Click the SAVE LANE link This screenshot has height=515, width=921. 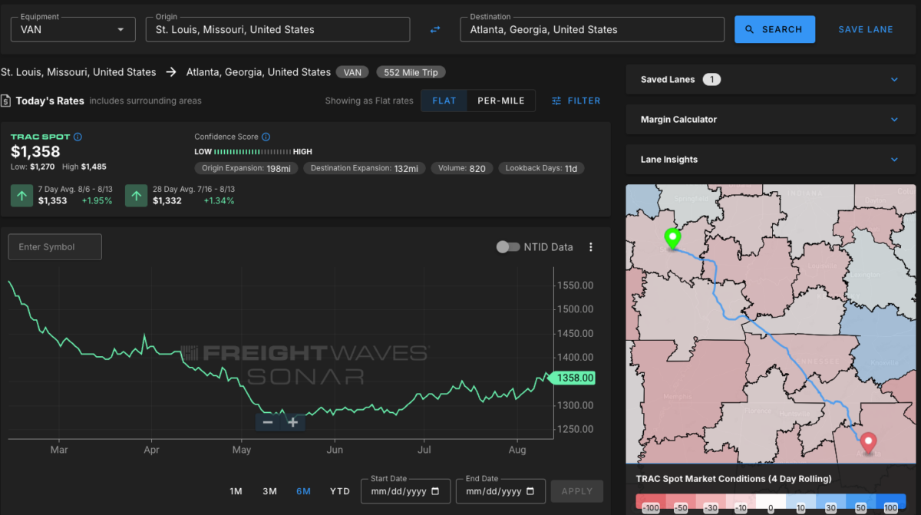(x=866, y=29)
